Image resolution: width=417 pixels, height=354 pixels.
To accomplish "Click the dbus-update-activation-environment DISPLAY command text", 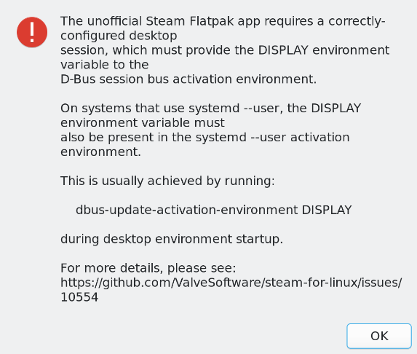I will pos(213,210).
